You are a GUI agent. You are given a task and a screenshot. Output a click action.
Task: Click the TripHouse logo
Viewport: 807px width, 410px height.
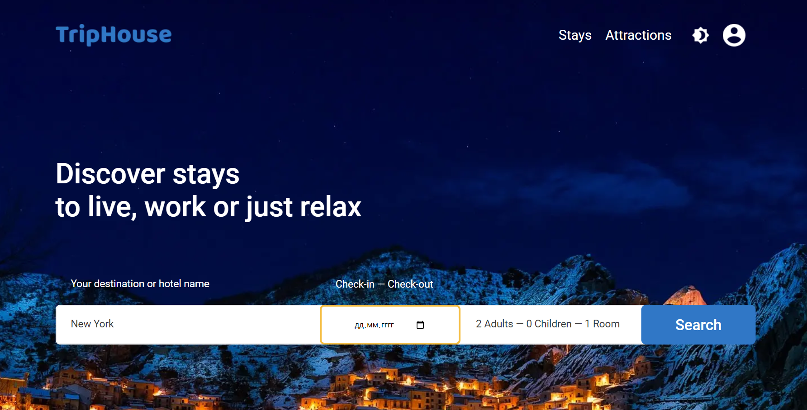[114, 35]
